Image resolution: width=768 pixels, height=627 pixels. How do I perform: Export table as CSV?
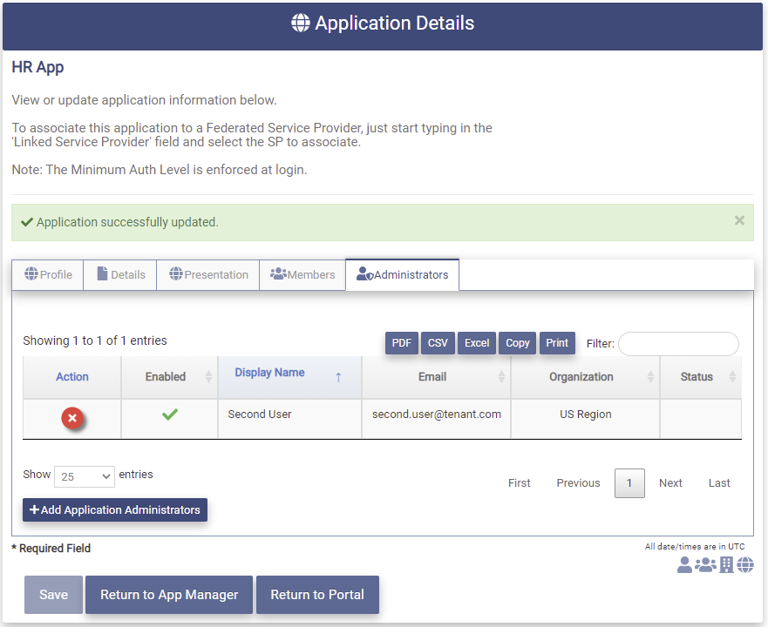pos(438,343)
